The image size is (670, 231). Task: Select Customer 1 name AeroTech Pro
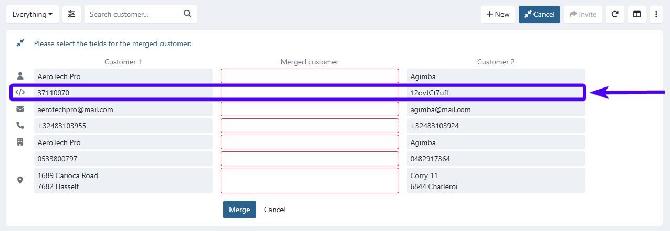[123, 76]
